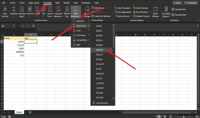
Task: Select the CONVERT function
Action: 102,88
